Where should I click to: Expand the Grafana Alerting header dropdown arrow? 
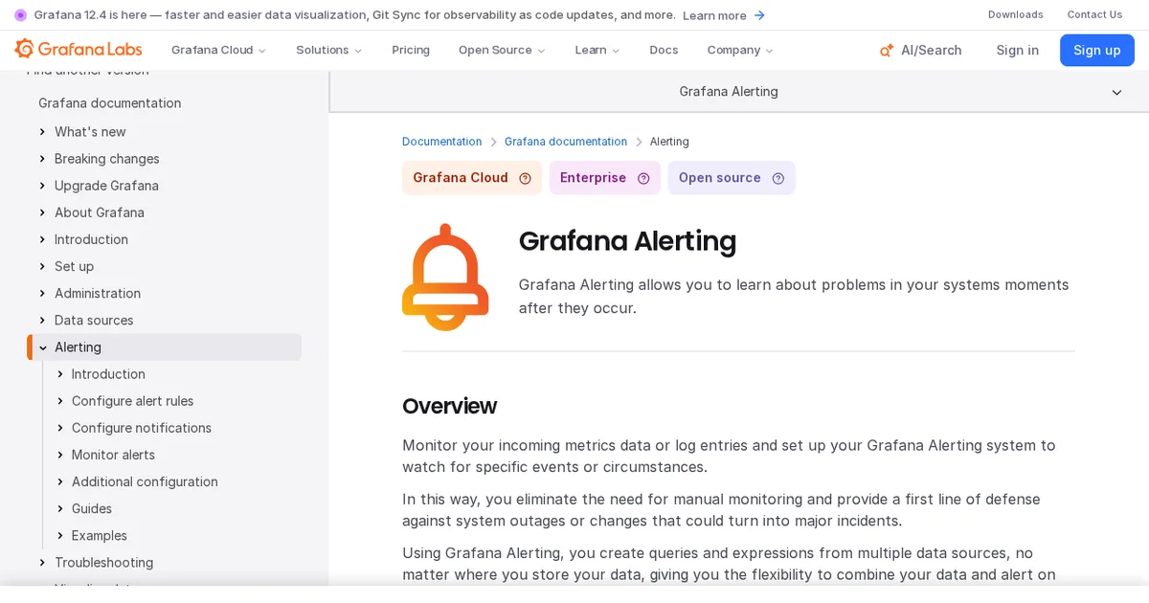[x=1116, y=92]
